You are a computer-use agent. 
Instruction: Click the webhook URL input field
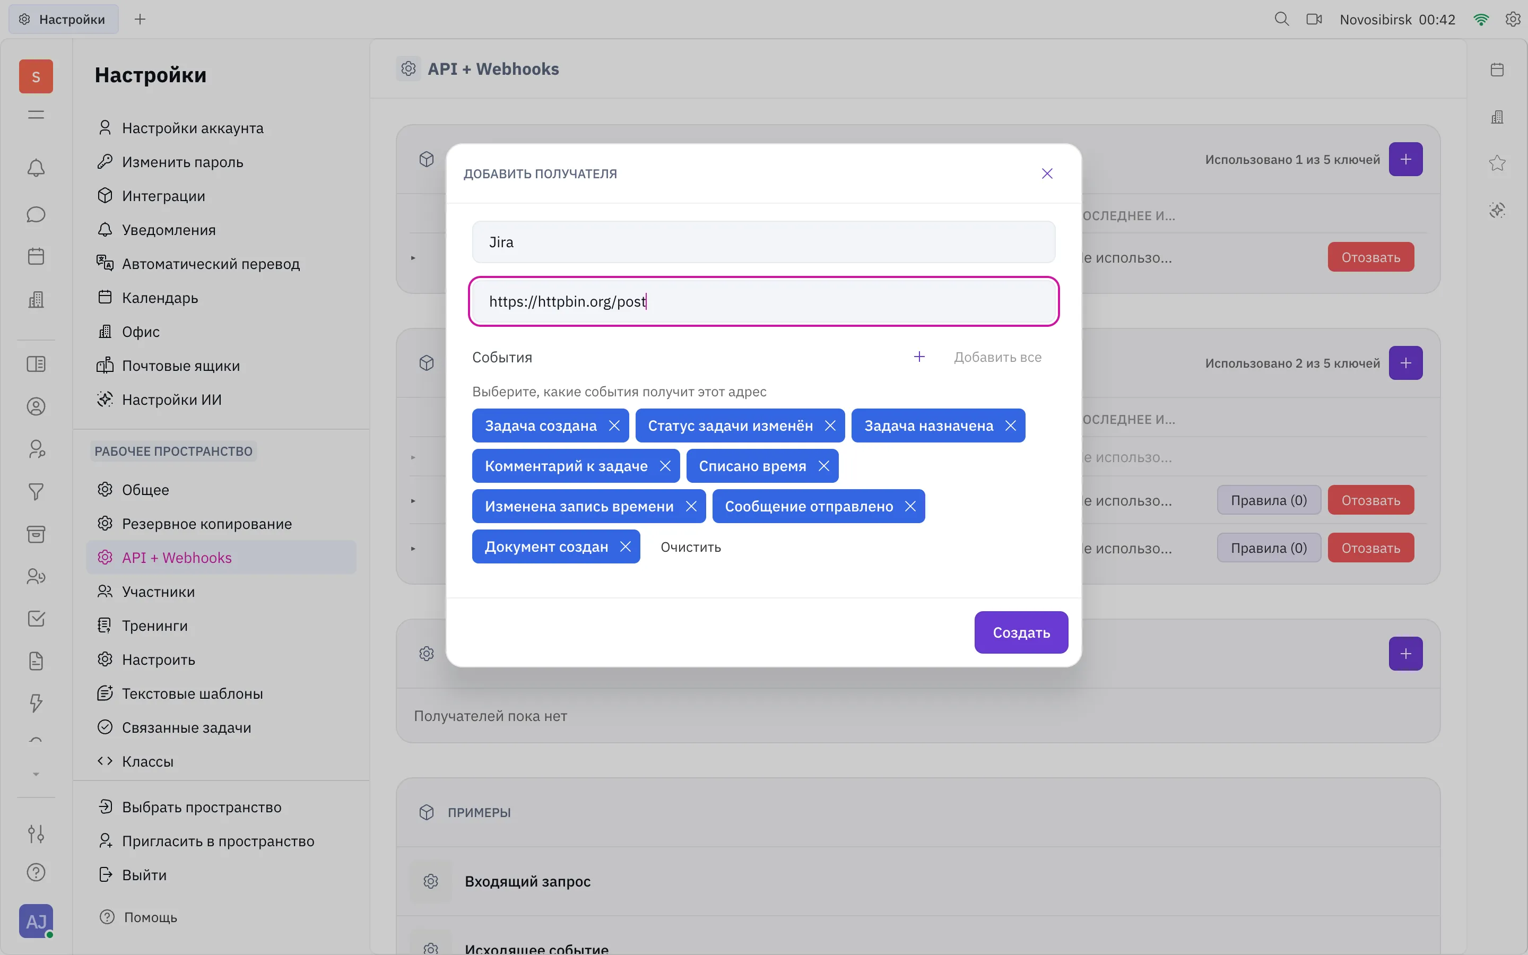(x=763, y=301)
